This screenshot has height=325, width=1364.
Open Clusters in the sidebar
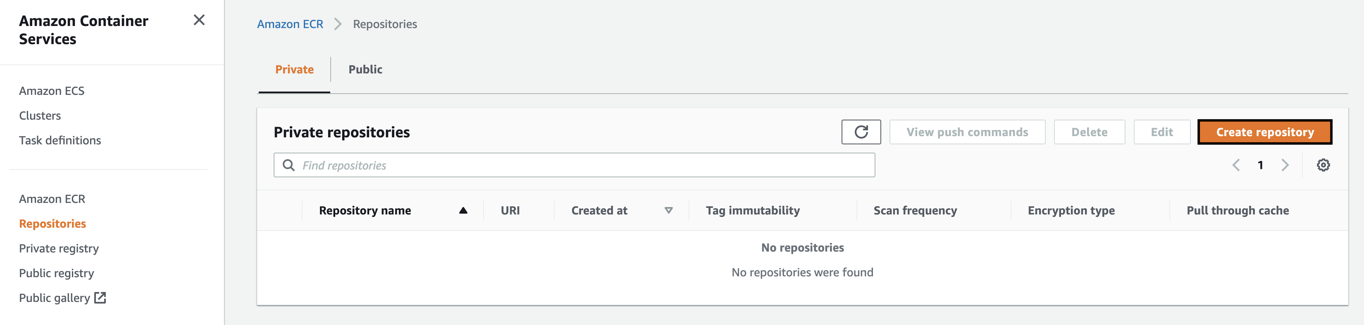coord(40,116)
